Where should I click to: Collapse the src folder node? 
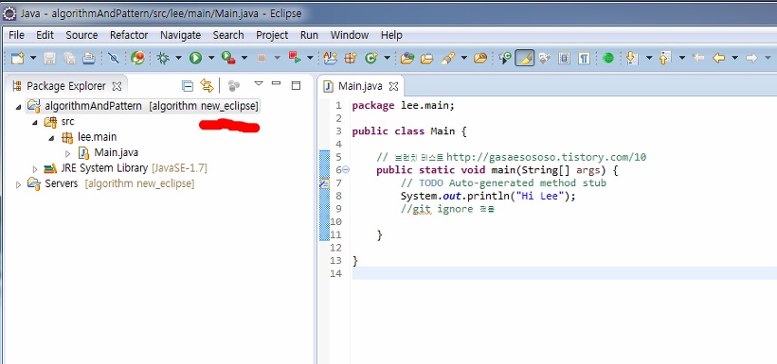coord(35,122)
